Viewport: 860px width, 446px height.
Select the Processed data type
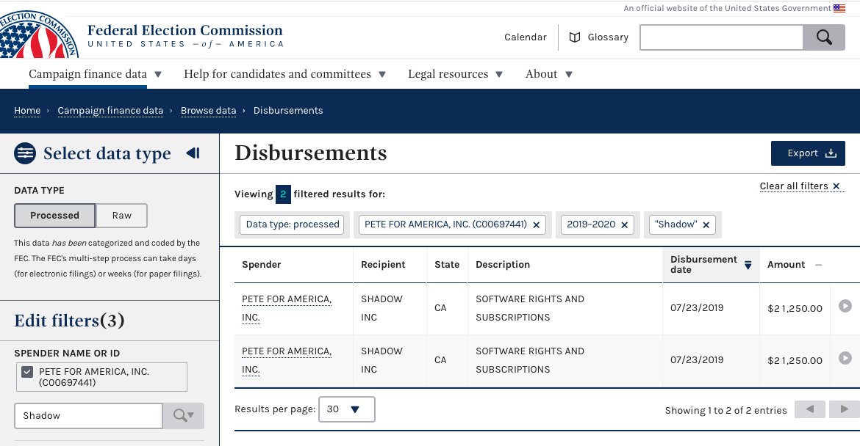(54, 216)
